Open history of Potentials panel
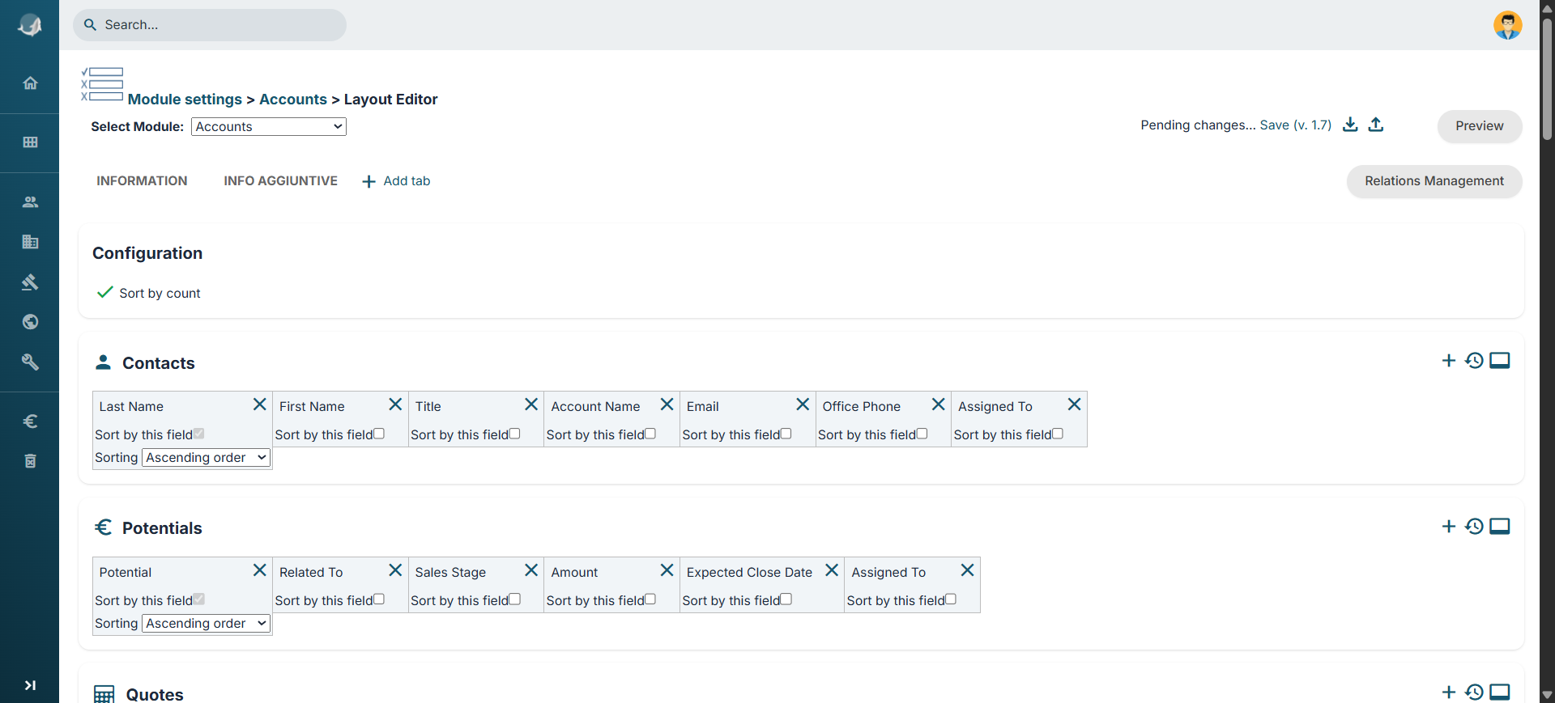1555x703 pixels. tap(1474, 527)
